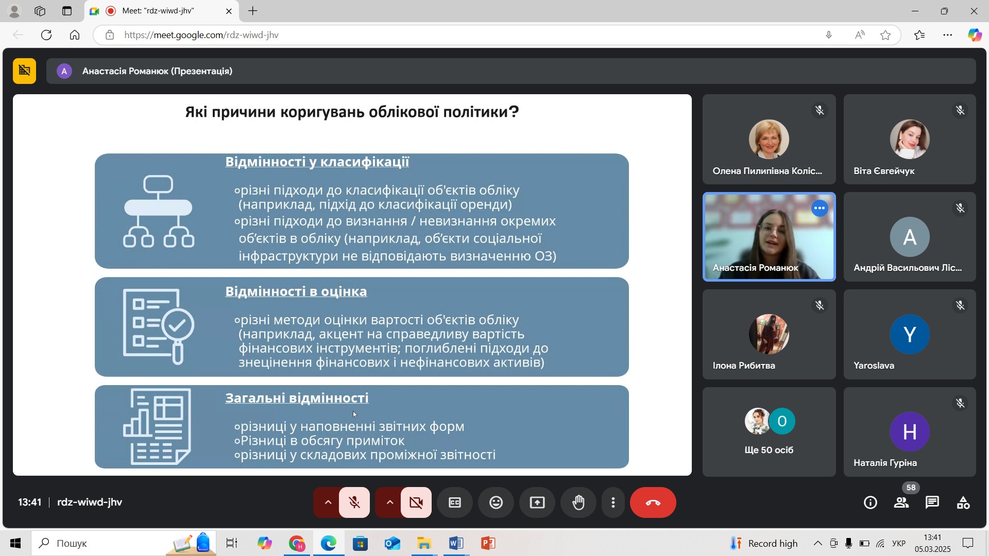Image resolution: width=989 pixels, height=556 pixels.
Task: Select Наталія Гуріна participant tile
Action: pyautogui.click(x=910, y=431)
